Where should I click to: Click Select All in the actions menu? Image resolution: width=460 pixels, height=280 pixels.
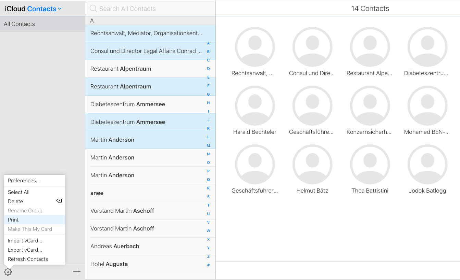click(19, 192)
